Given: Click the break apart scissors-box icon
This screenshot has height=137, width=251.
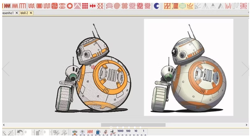Looking at the screenshot, I should pyautogui.click(x=56, y=132).
